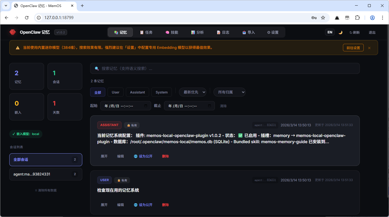
Task: Dismiss the embedding warning banner
Action: (369, 48)
